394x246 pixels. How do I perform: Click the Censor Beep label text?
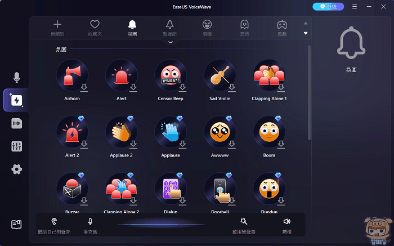pyautogui.click(x=171, y=99)
